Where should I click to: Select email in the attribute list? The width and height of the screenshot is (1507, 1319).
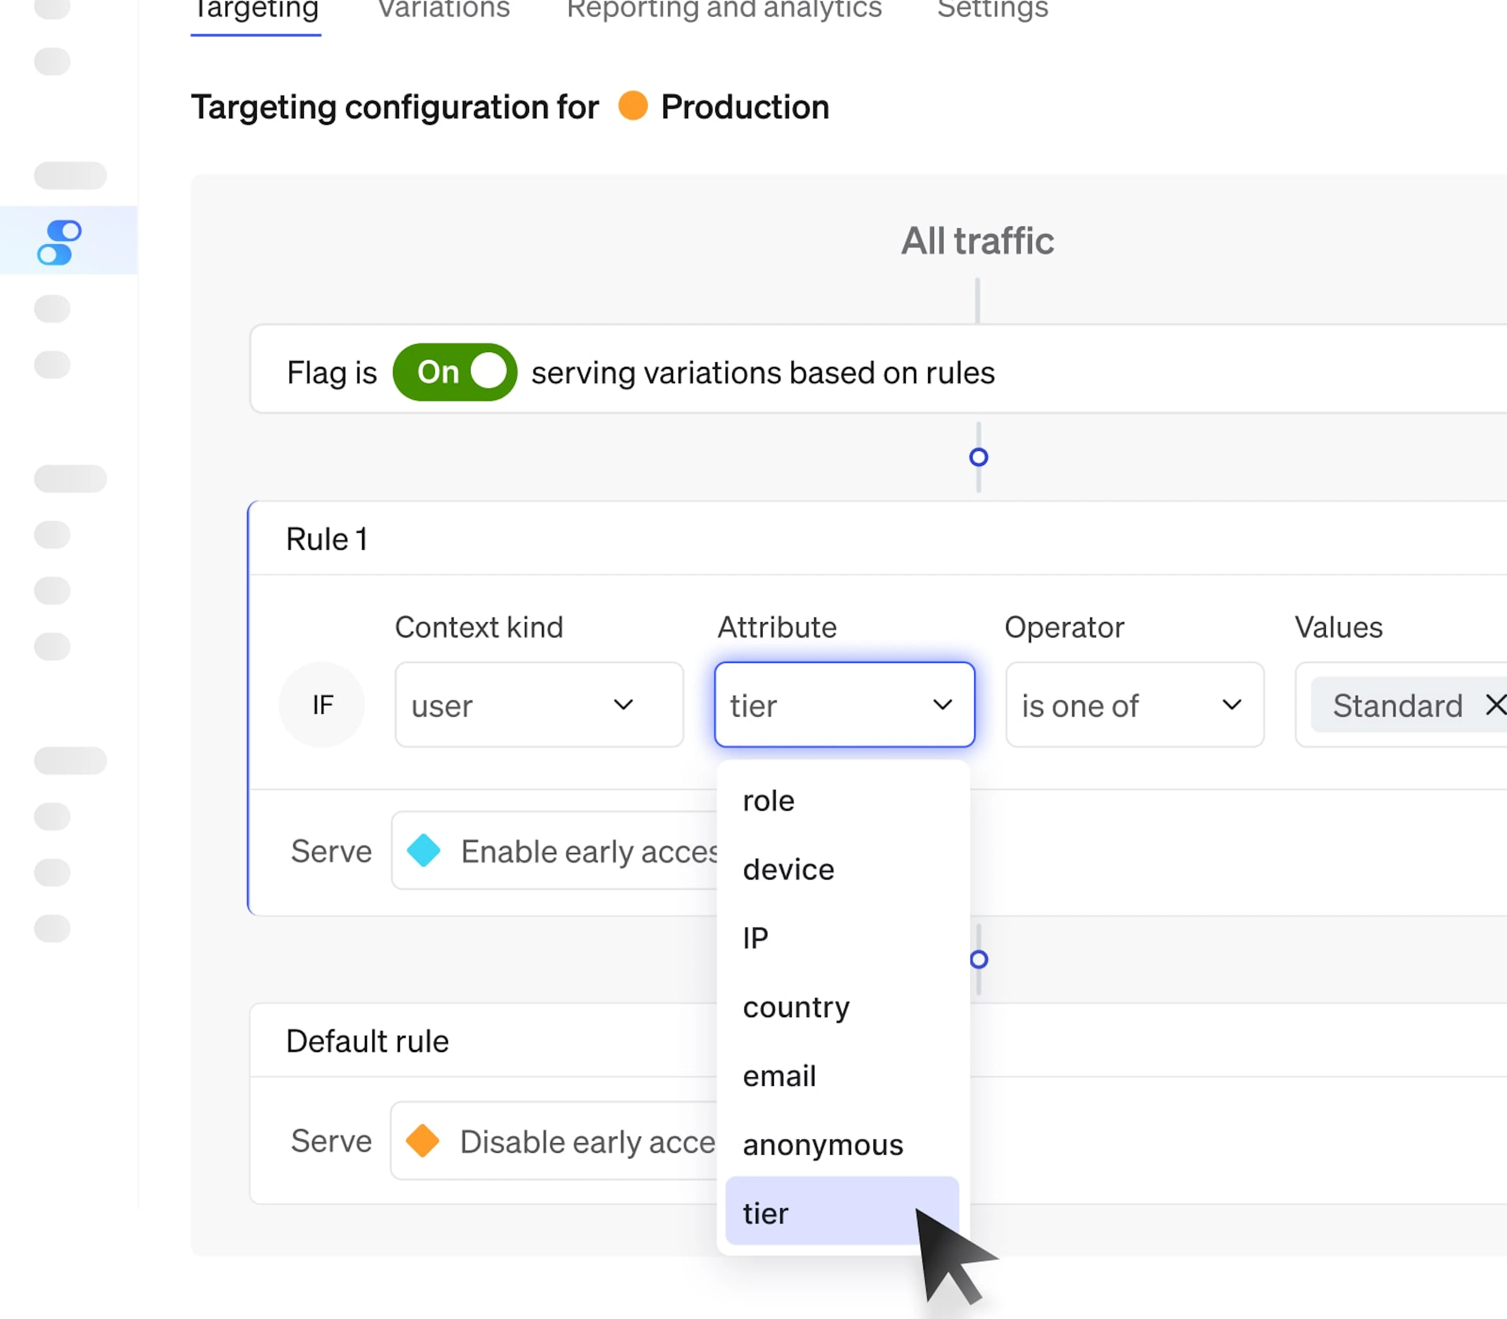[779, 1076]
